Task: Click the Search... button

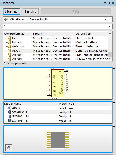Action: coord(30,11)
